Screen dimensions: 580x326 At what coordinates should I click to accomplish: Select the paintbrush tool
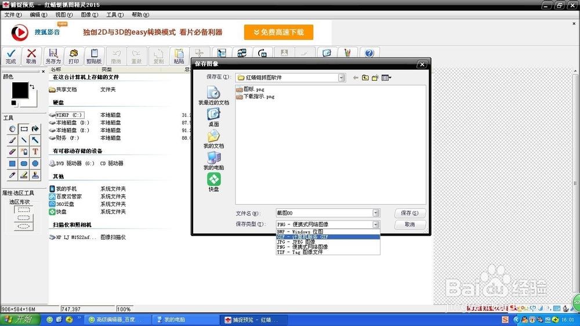pos(12,140)
